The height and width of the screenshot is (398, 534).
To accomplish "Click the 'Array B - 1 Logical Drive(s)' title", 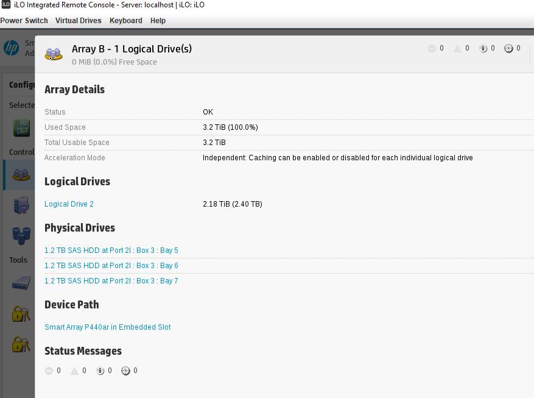I will click(132, 49).
